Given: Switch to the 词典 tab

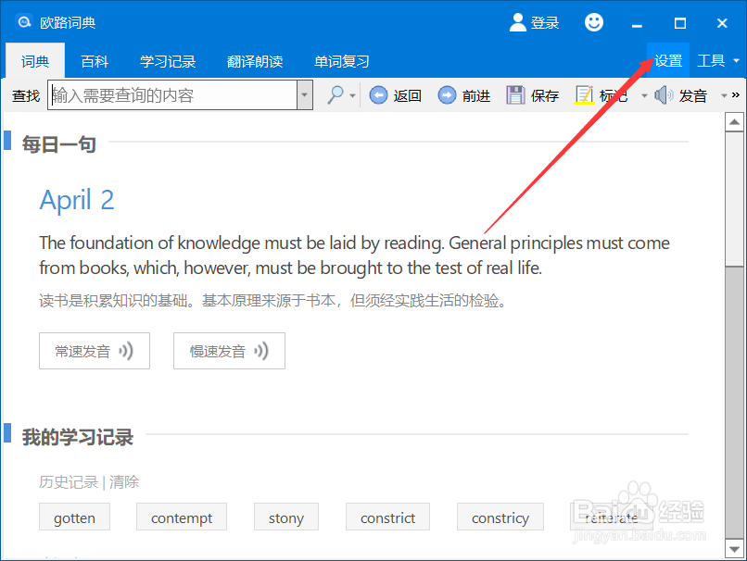Looking at the screenshot, I should pos(35,61).
